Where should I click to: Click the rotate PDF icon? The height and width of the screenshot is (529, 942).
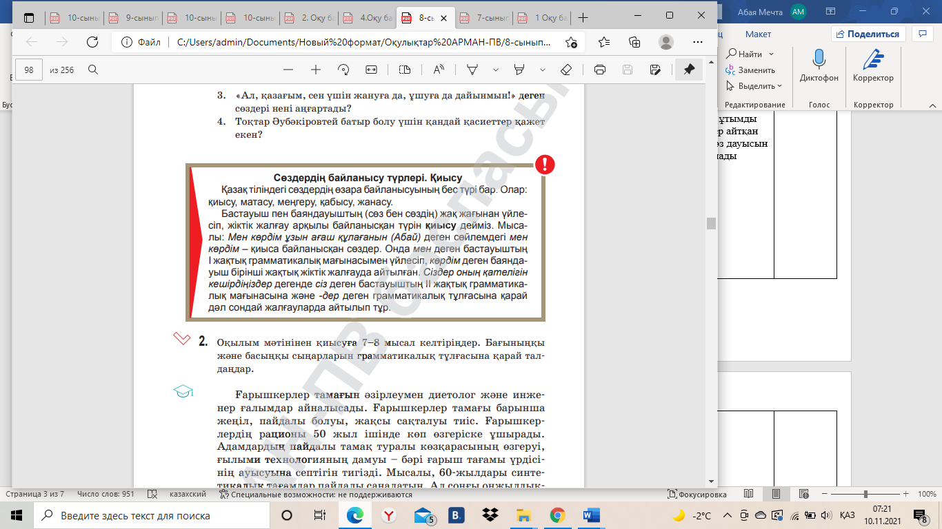pos(343,70)
